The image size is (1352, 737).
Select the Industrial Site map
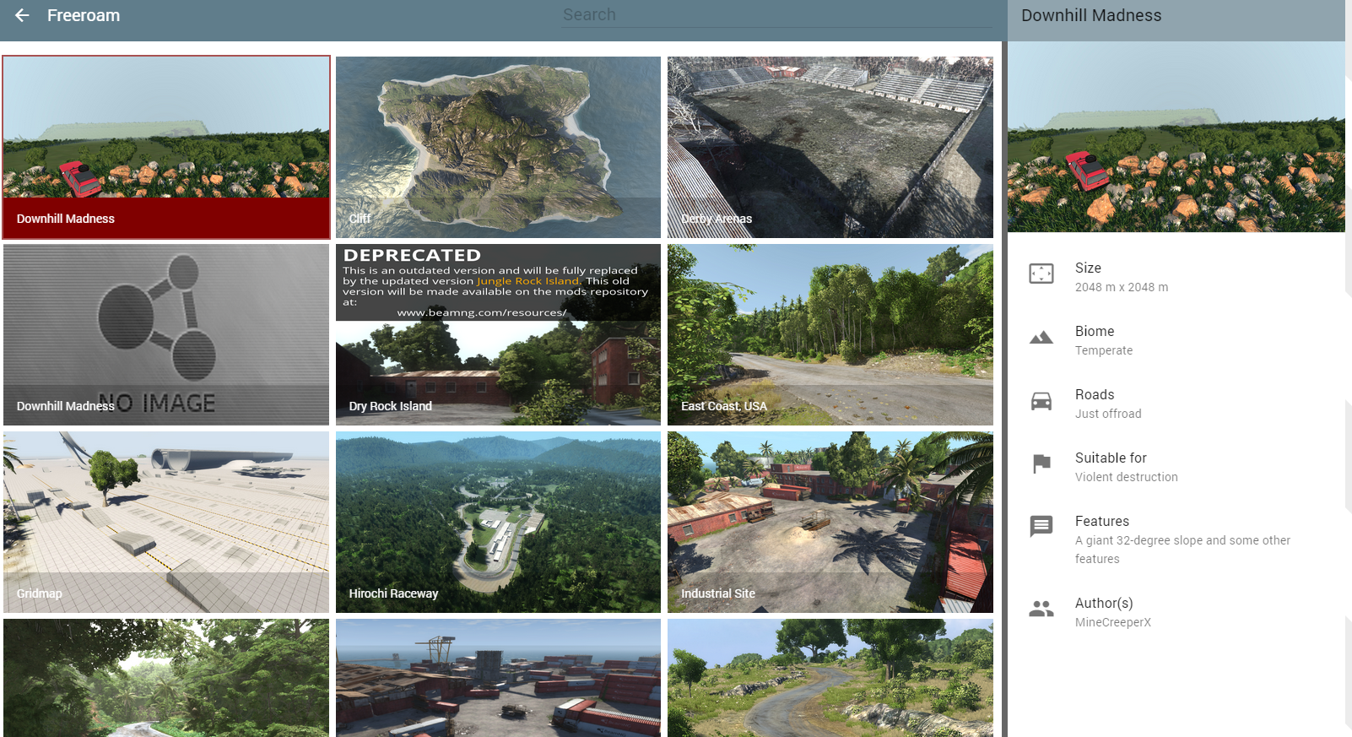click(x=830, y=522)
